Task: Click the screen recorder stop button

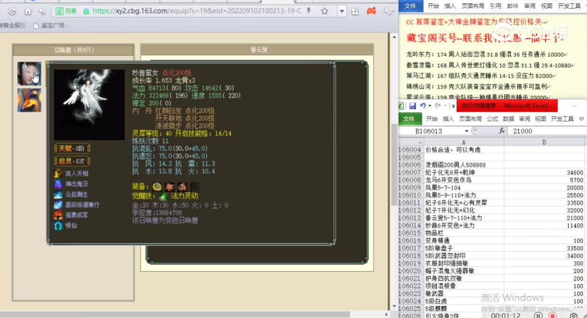Action: [552, 315]
